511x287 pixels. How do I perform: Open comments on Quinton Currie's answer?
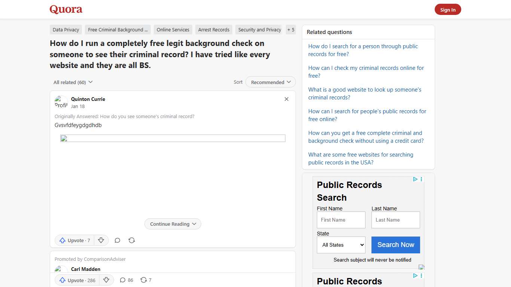[117, 240]
